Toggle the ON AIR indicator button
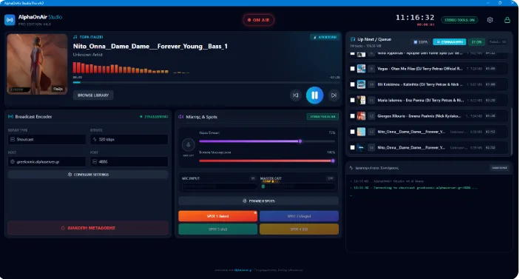 (x=259, y=20)
